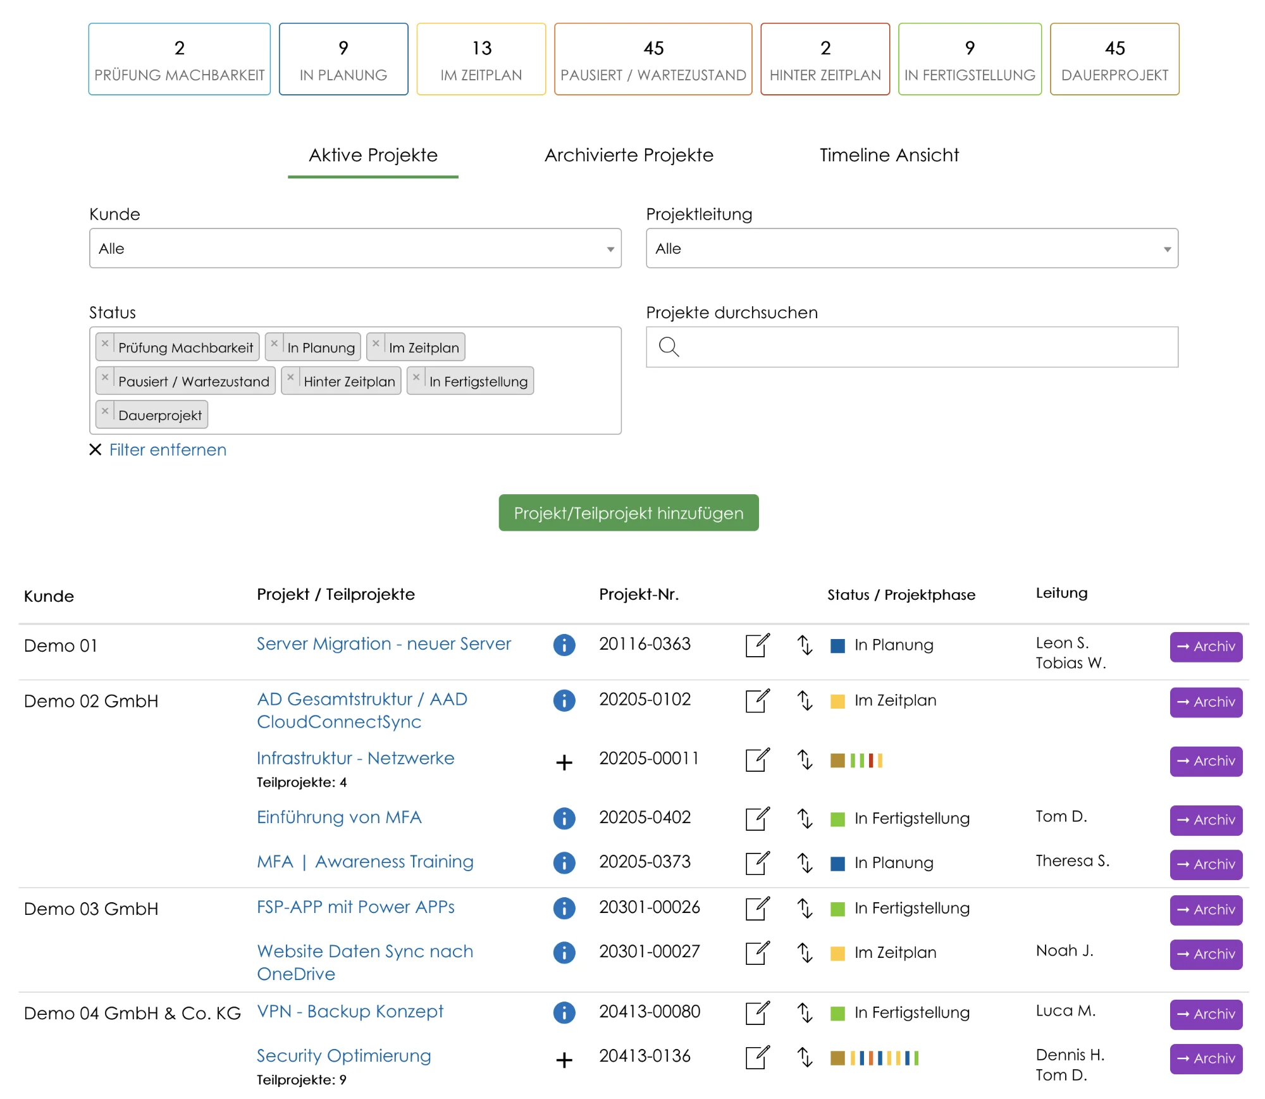1265x1099 pixels.
Task: Remove the Hinter Zeitplan filter tag
Action: 290,378
